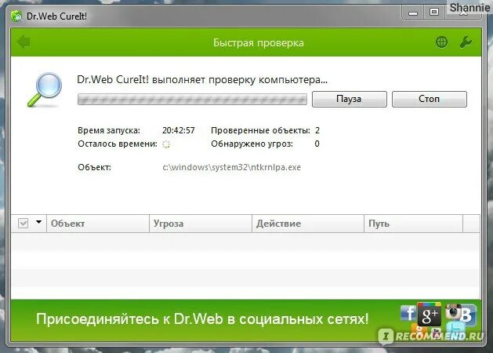Minimize the Dr.Web CureIt! window
This screenshot has width=493, height=353.
point(413,13)
